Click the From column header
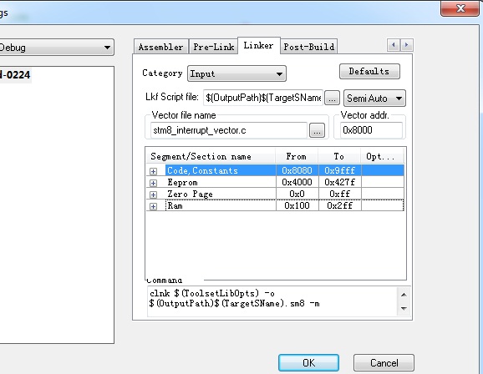 pos(297,156)
